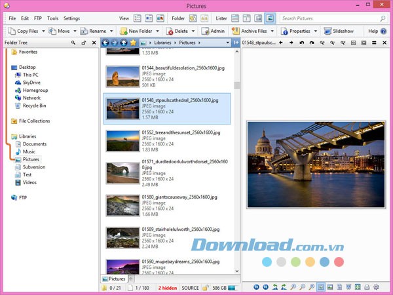
Task: Select Lister layout with tree icon
Action: pyautogui.click(x=258, y=18)
